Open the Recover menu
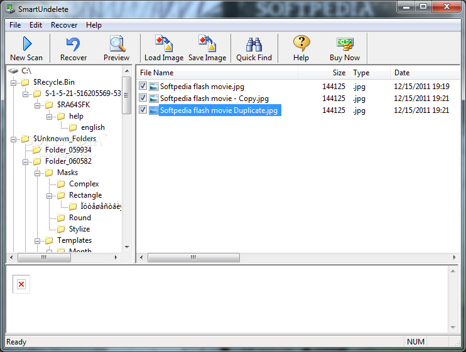The width and height of the screenshot is (466, 352). point(64,25)
